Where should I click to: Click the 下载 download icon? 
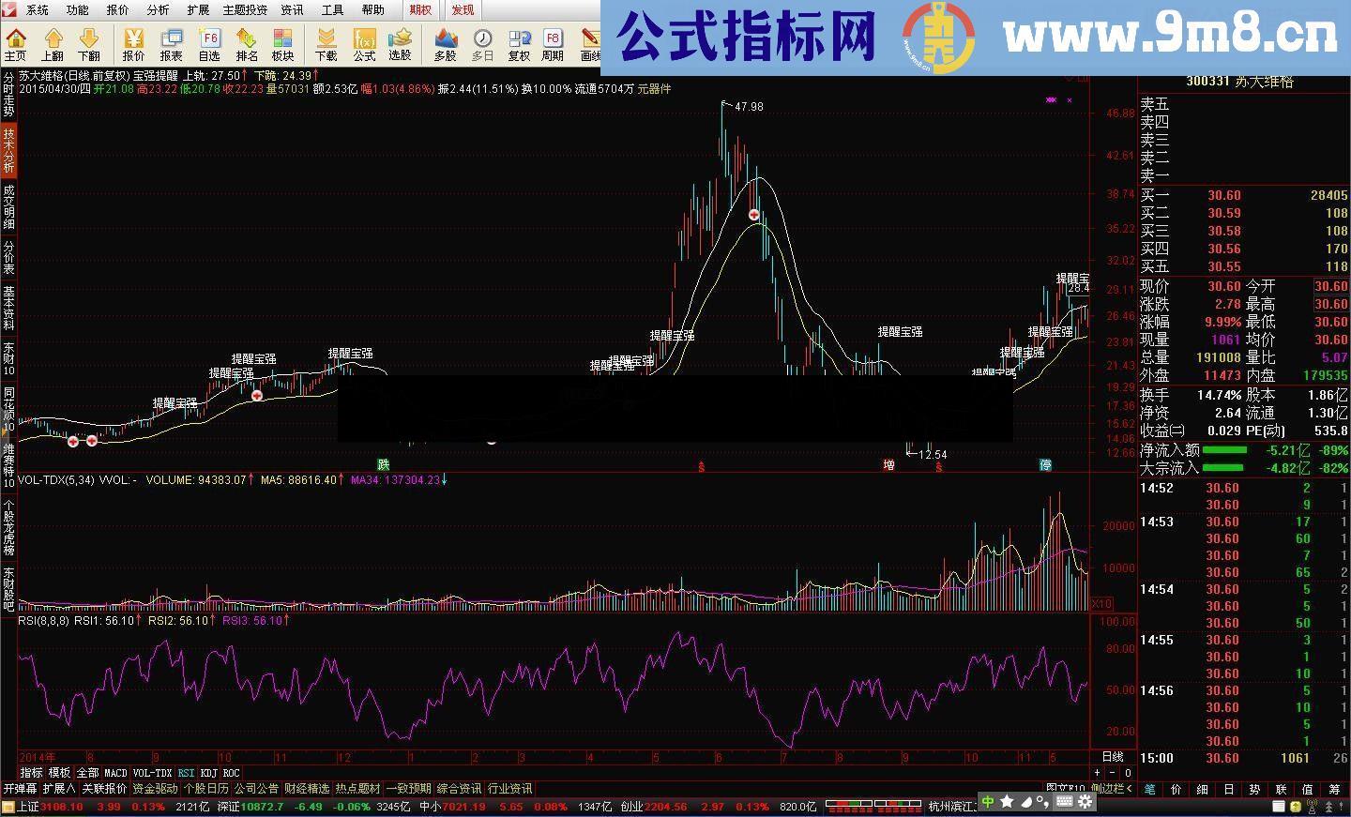coord(326,42)
